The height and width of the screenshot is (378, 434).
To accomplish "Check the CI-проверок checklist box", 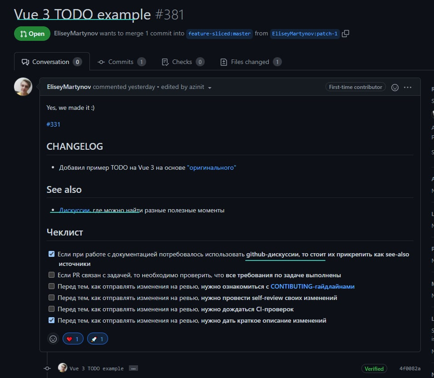I will pos(51,309).
